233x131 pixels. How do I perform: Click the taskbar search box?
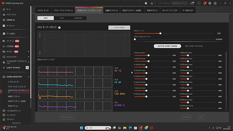coord(98,128)
